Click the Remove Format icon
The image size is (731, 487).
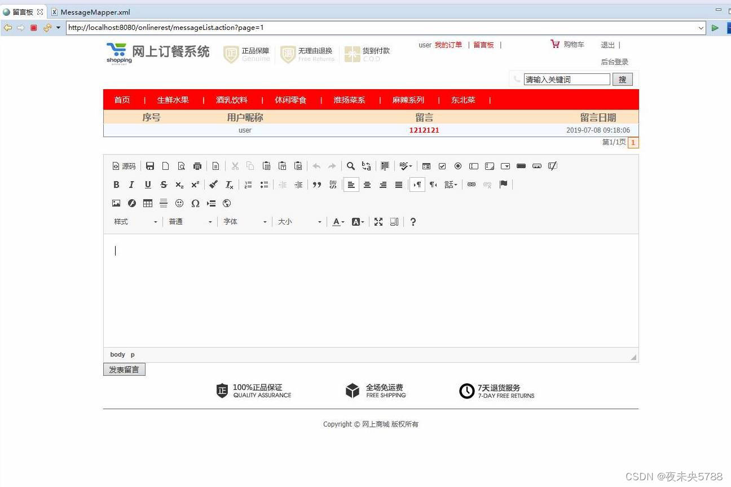(x=230, y=185)
